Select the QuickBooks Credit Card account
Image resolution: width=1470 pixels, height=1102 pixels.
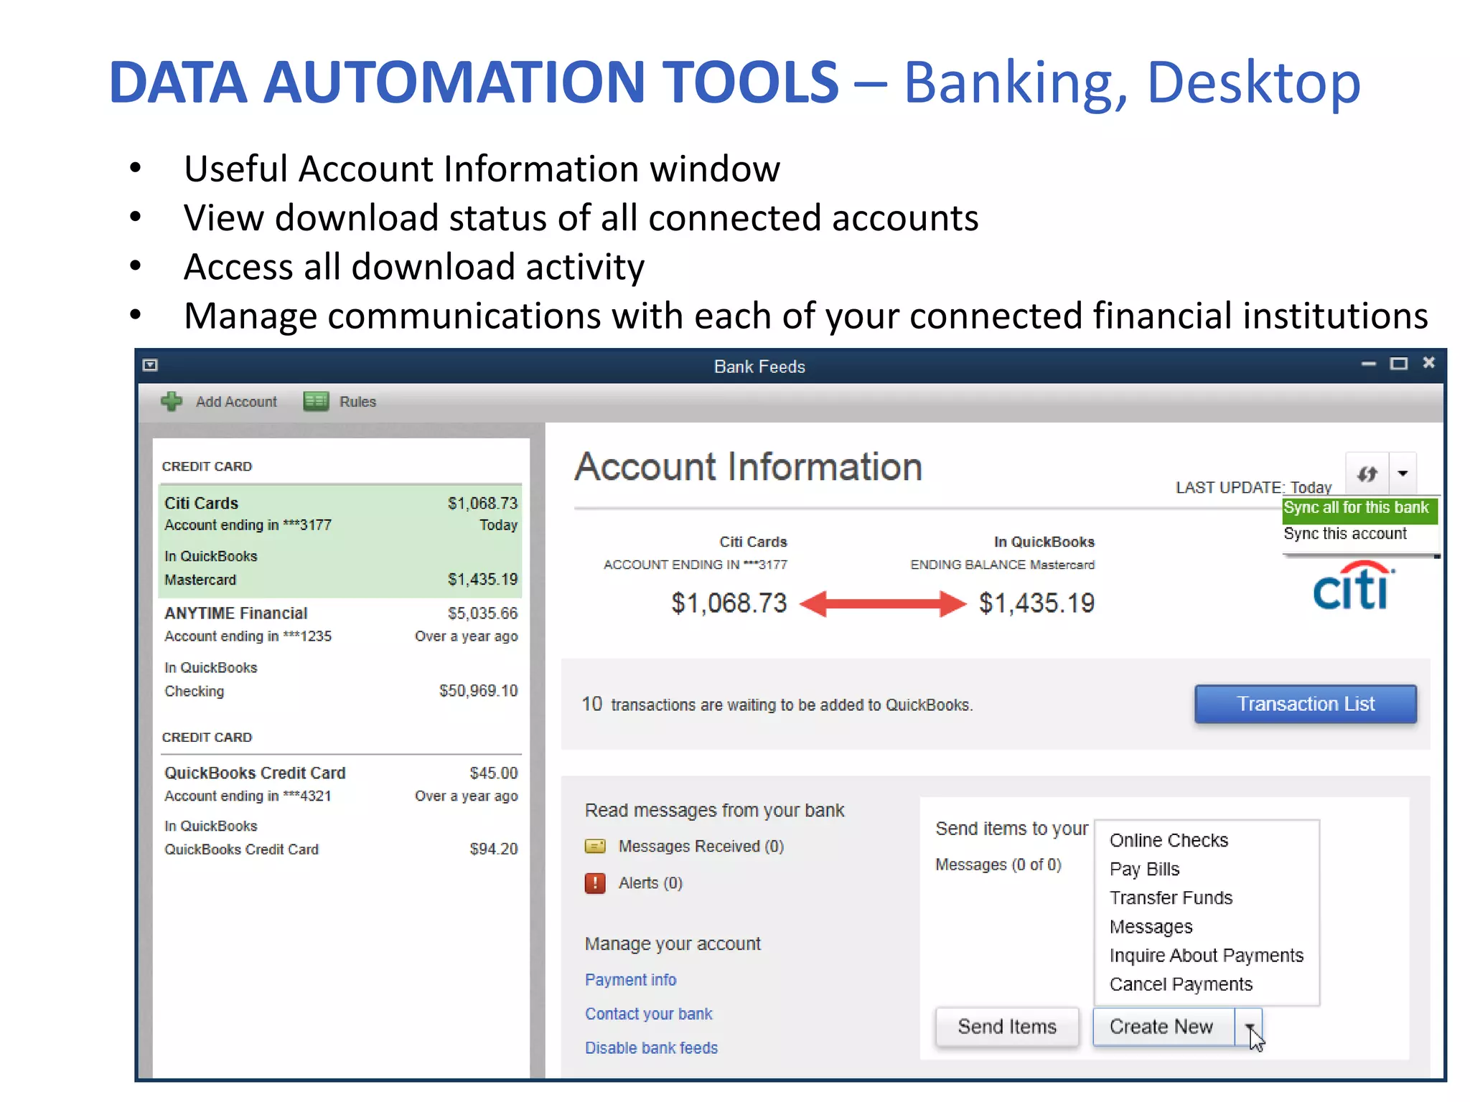coord(340,811)
